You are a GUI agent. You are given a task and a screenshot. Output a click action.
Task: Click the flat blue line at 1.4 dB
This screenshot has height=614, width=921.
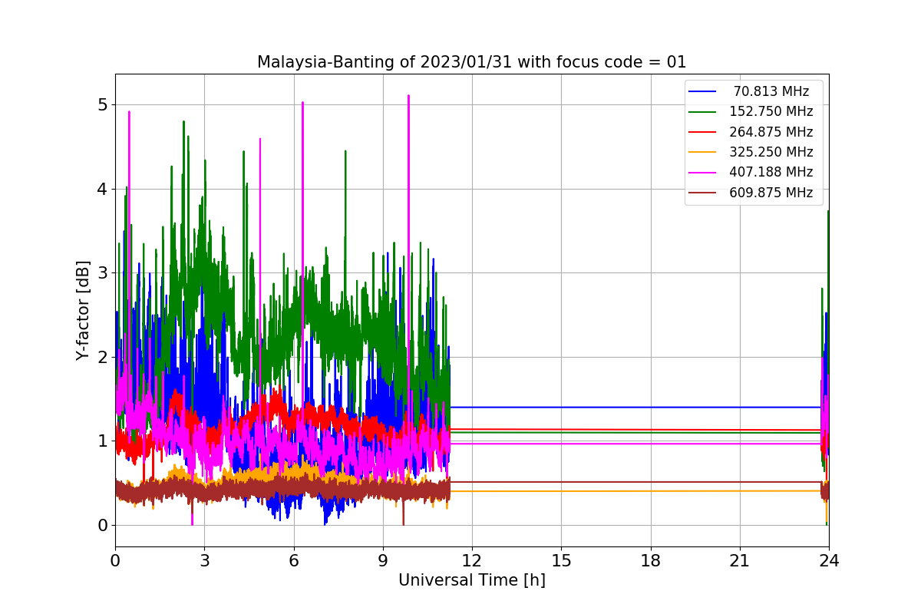click(x=635, y=407)
